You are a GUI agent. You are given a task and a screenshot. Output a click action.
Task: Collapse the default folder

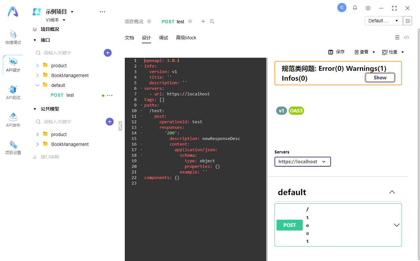click(37, 85)
